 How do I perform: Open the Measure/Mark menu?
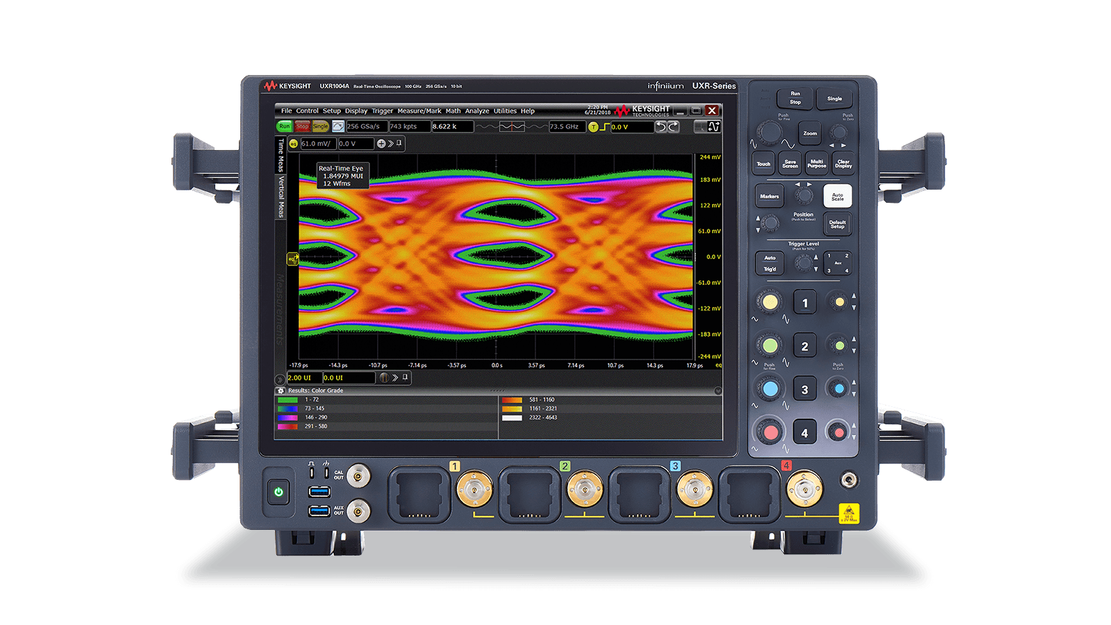pyautogui.click(x=419, y=110)
